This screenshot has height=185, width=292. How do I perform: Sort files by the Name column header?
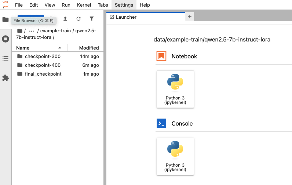[x=23, y=48]
